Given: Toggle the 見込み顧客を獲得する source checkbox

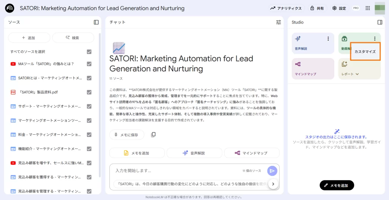Looking at the screenshot, I should (89, 177).
